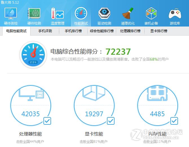Toggle the 显卡性能 checkbox

coord(111,121)
